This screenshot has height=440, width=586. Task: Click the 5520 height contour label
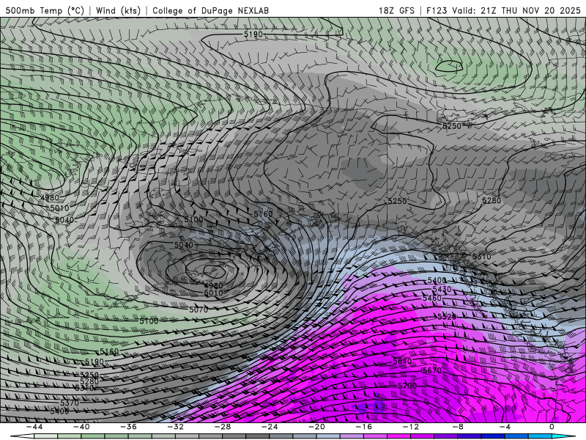point(447,317)
